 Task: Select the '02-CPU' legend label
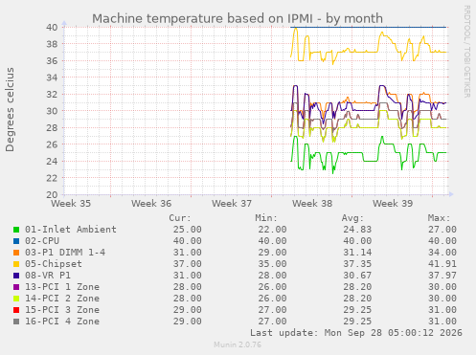coord(42,241)
